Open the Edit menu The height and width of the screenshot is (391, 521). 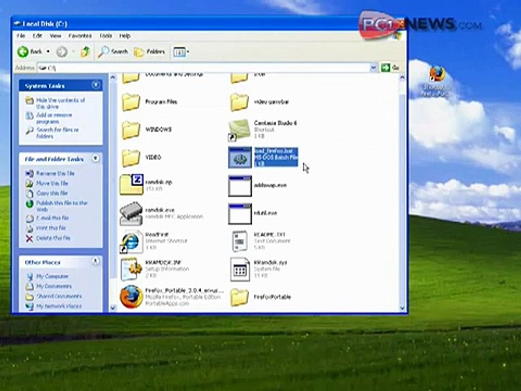coord(37,36)
